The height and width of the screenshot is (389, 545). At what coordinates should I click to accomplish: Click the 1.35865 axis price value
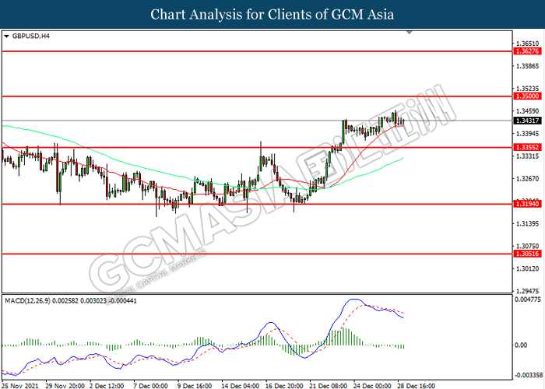[x=527, y=66]
